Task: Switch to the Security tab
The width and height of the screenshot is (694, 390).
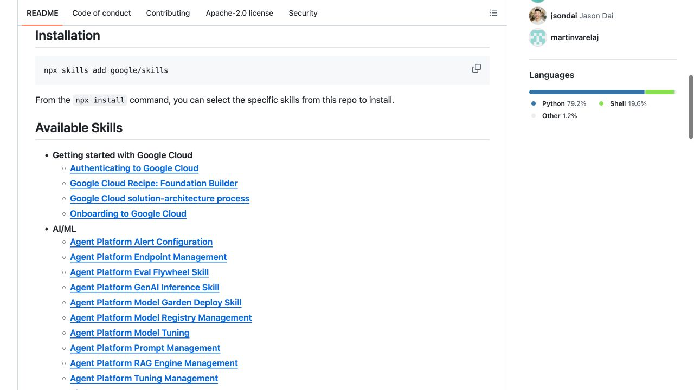Action: coord(303,13)
